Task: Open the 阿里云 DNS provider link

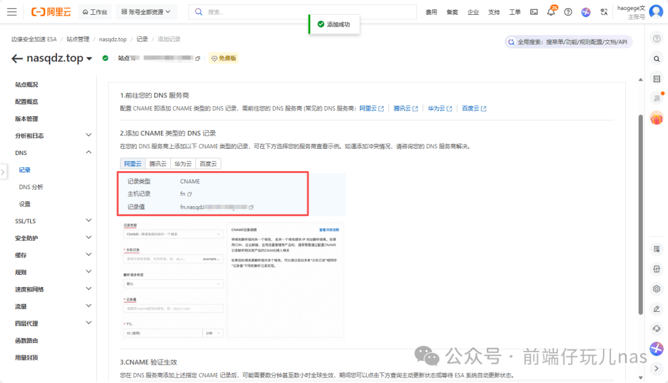Action: tap(372, 108)
